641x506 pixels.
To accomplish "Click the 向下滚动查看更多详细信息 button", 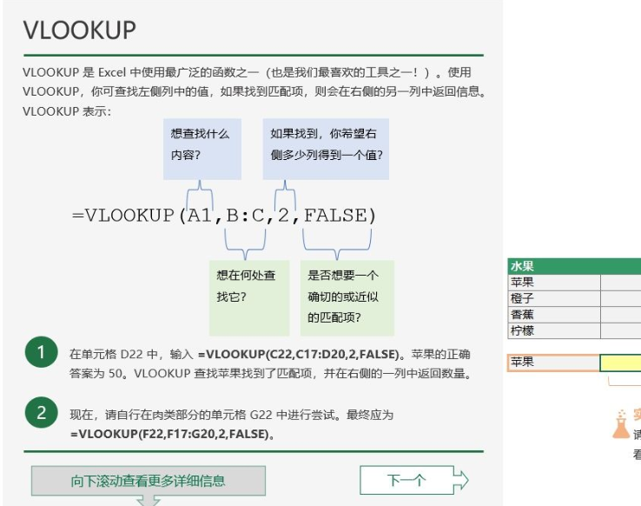I will [x=148, y=481].
